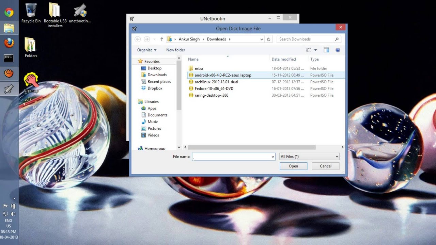Select the Recycle Bin desktop icon

(31, 13)
